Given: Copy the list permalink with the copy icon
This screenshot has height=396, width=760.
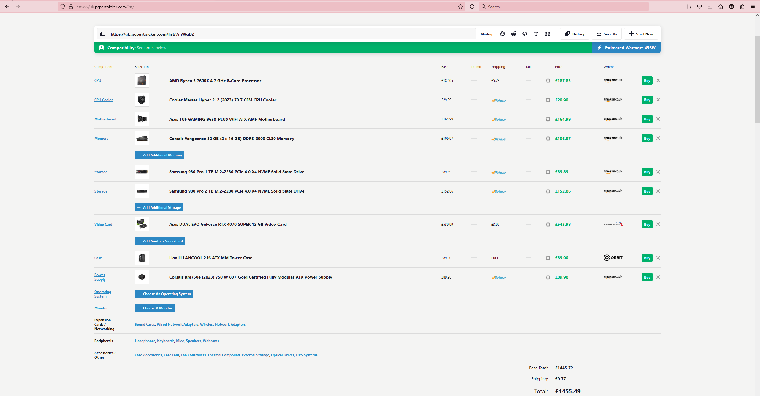Looking at the screenshot, I should click(x=103, y=34).
